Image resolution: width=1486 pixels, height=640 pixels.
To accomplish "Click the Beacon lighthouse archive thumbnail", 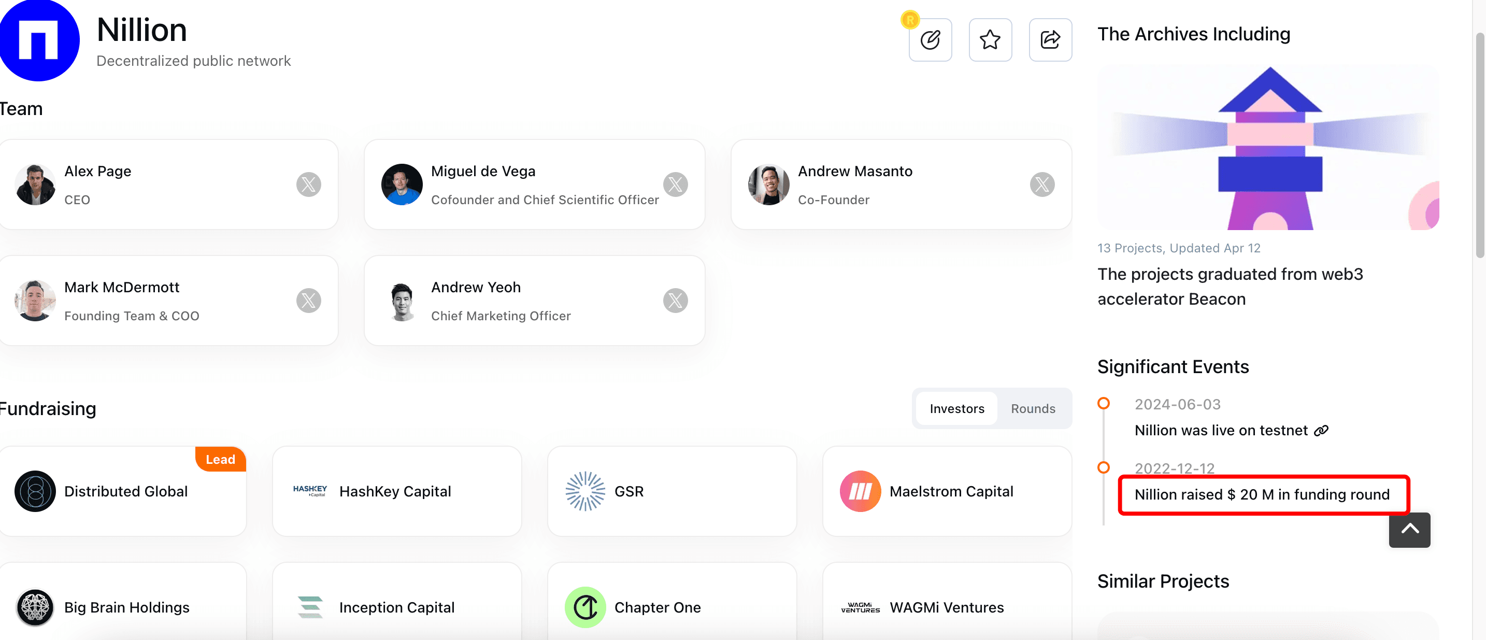I will [1268, 147].
